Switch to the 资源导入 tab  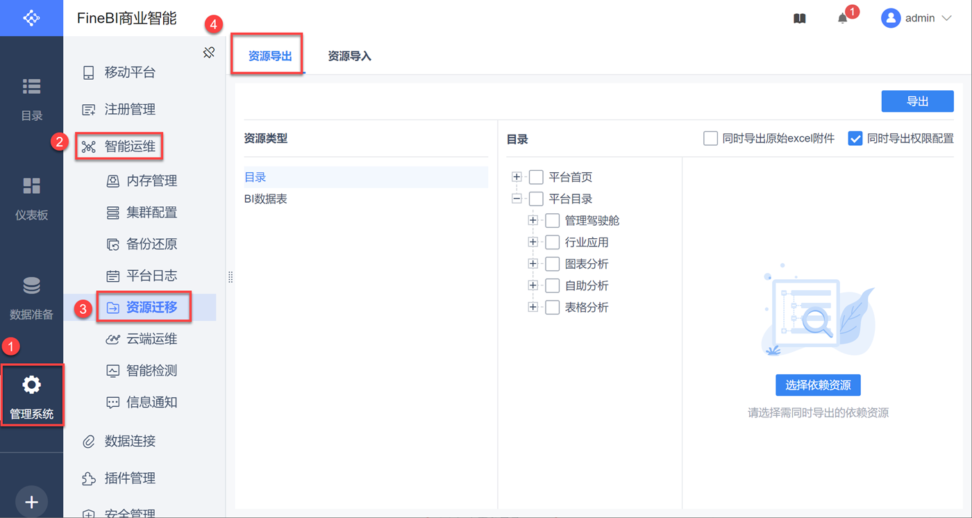coord(349,56)
